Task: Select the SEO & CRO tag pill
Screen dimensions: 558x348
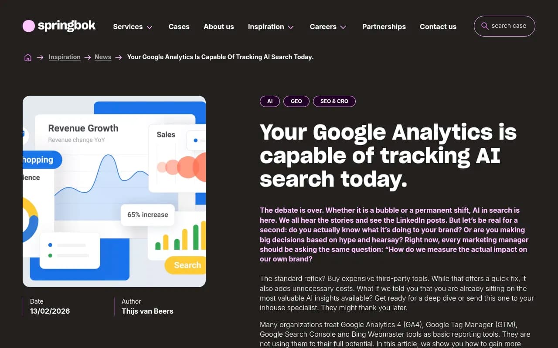Action: coord(334,101)
